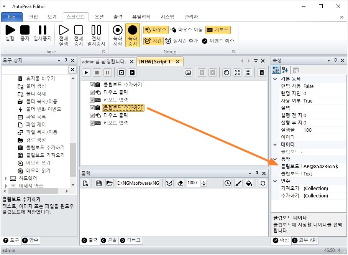Click the 전체 중지 stop-all icon

(x=79, y=35)
